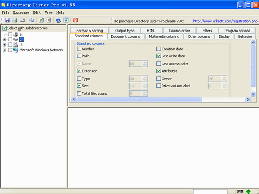259x194 pixels.
Task: Enable the Owner column checkbox
Action: (159, 79)
